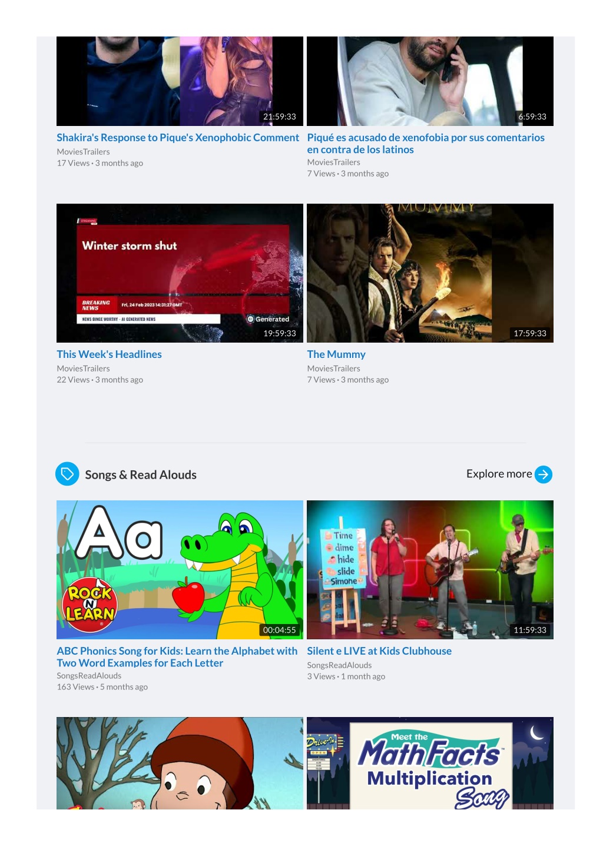603x853 pixels.
Task: Open Piqué es acusado de xenofobia title link
Action: [426, 144]
